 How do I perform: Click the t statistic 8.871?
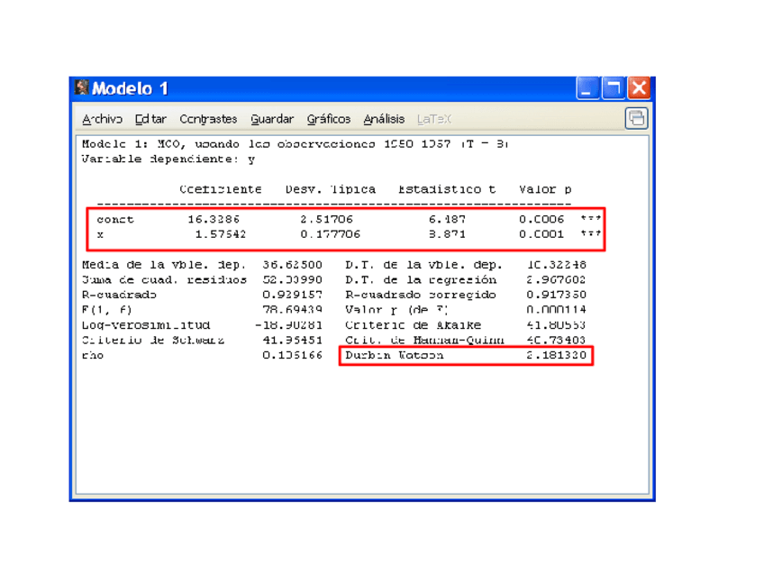coord(447,235)
